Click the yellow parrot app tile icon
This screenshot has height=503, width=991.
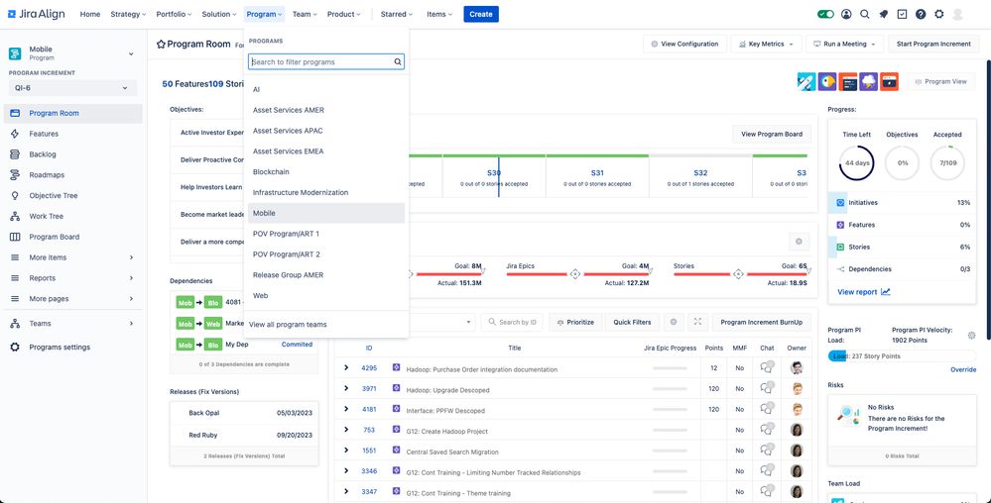click(x=827, y=81)
